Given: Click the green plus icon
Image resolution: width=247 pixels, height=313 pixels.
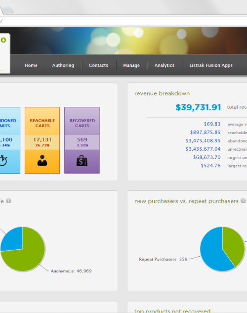Looking at the screenshot, I should tap(3, 40).
